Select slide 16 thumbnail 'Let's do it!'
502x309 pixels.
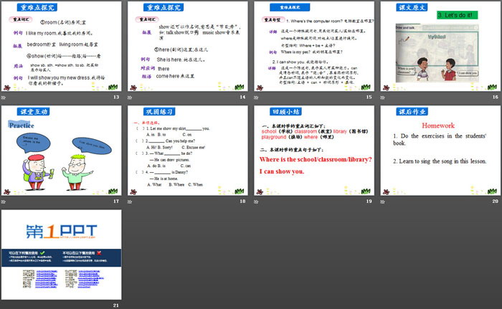pos(441,46)
